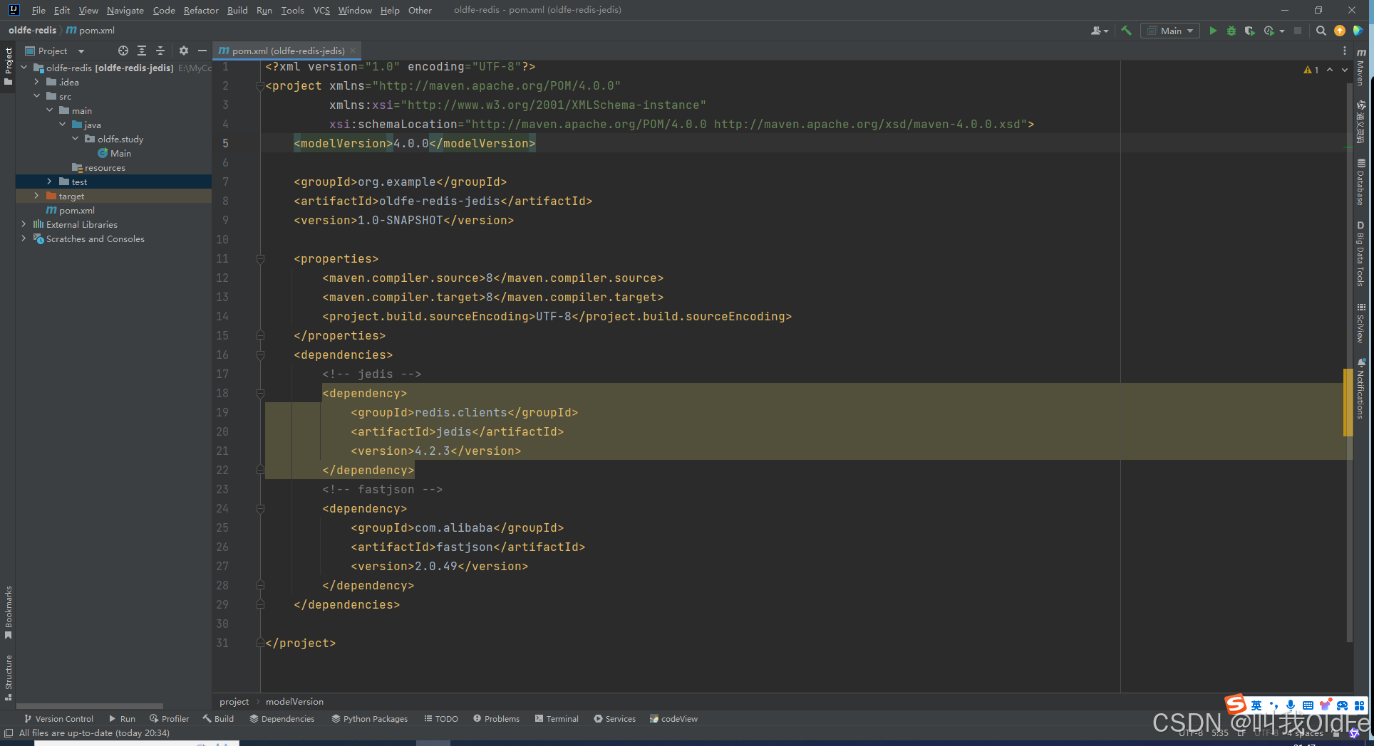Open the Build menu
Viewport: 1374px width, 746px height.
237,10
